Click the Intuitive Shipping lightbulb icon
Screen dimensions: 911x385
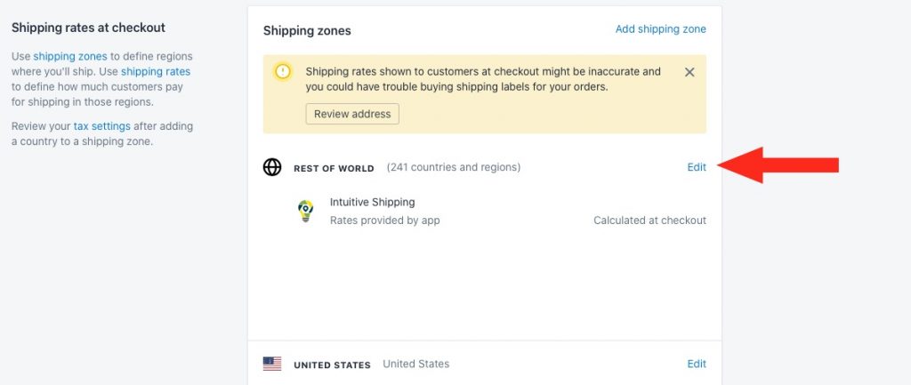pyautogui.click(x=305, y=212)
